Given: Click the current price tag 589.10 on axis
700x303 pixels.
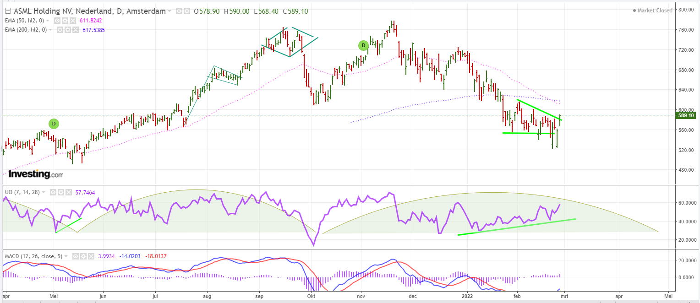Looking at the screenshot, I should (685, 115).
